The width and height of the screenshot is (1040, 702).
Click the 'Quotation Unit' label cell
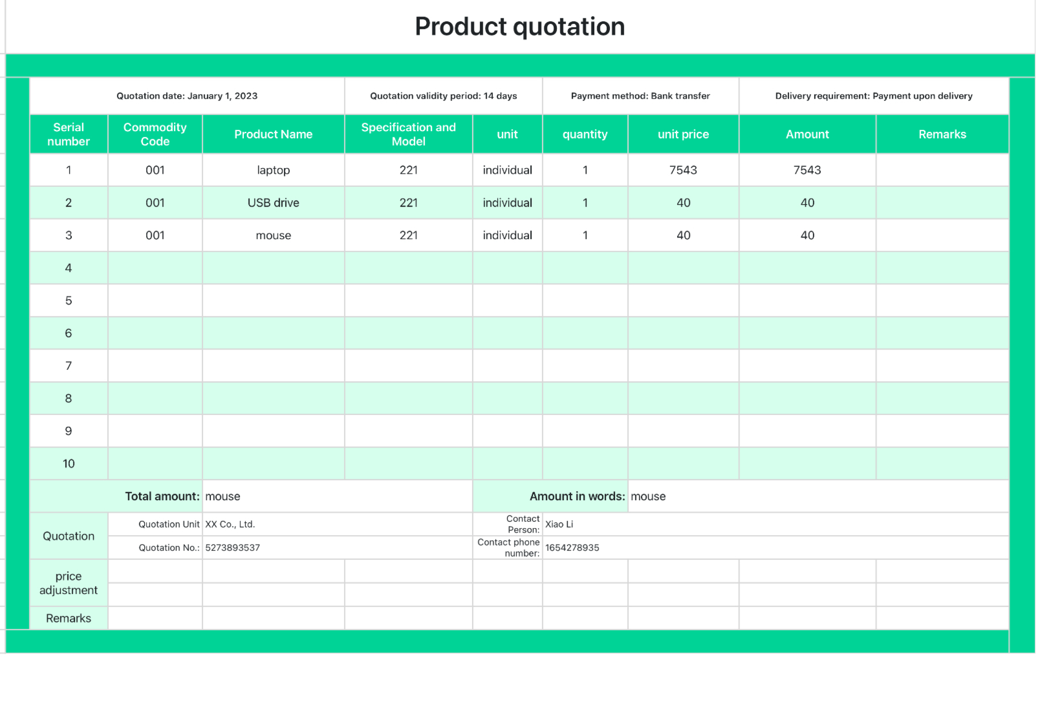click(x=155, y=524)
